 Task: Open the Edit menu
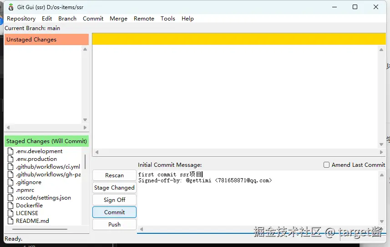pyautogui.click(x=47, y=18)
